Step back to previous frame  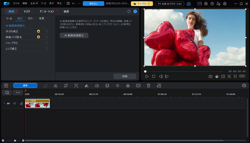[161, 76]
